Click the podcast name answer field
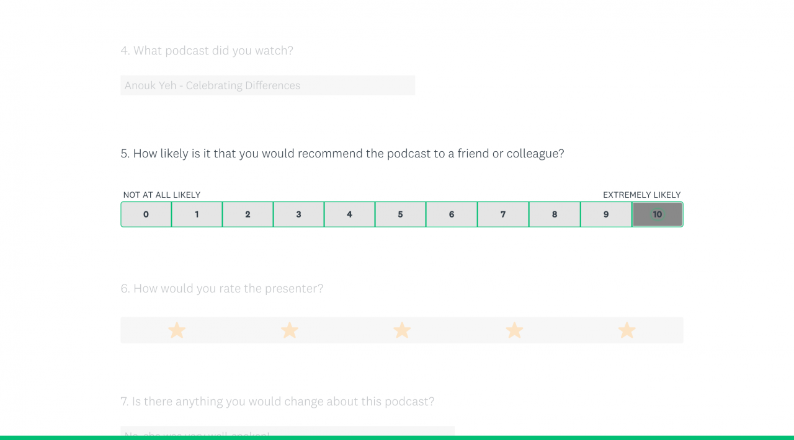 (267, 86)
